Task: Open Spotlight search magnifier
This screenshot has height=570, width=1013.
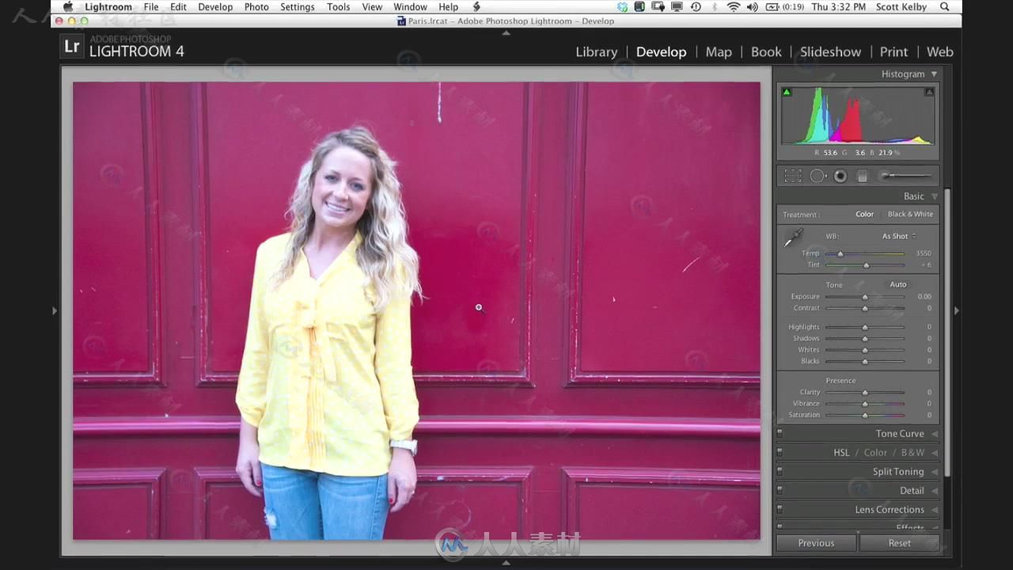Action: [945, 7]
